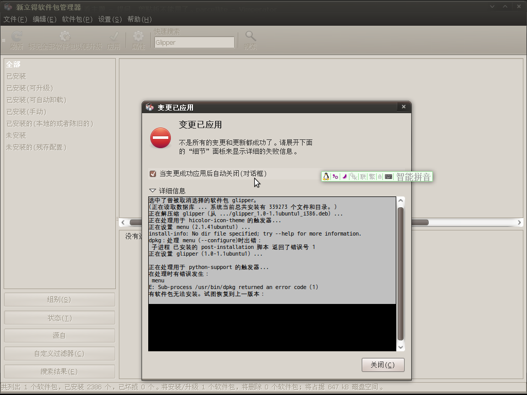Open package Properties (属性) gear icon

click(x=138, y=37)
